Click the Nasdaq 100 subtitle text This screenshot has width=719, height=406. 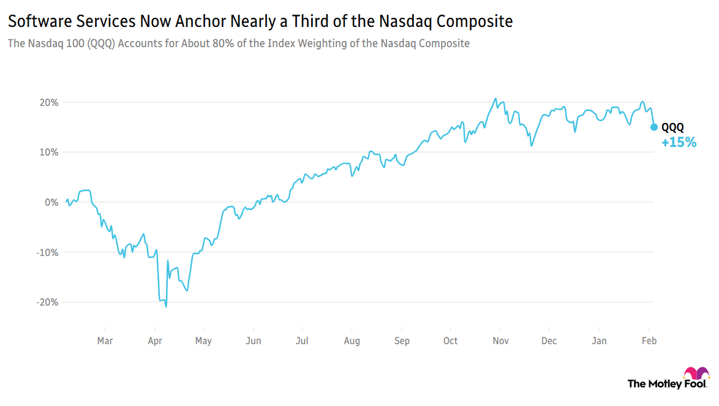click(x=238, y=44)
